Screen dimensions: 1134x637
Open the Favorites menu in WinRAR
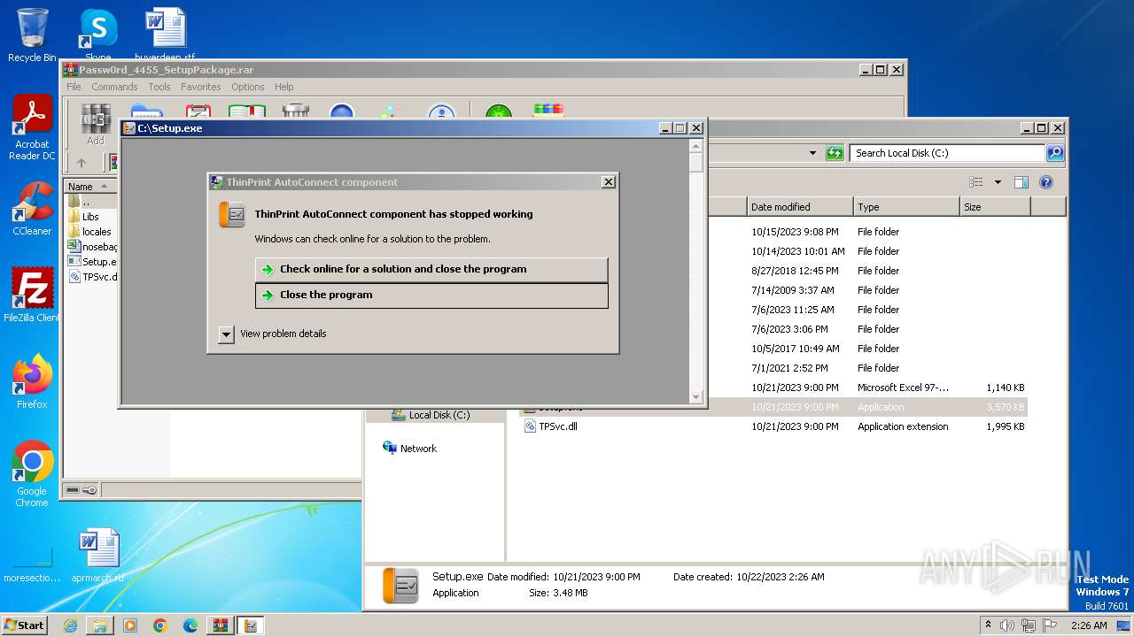pos(201,87)
